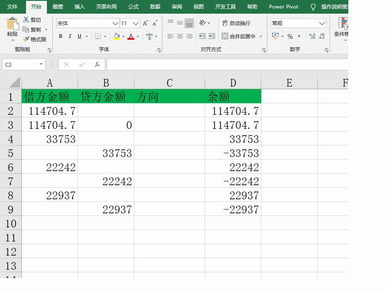Switch to the Power Pivot tab

point(284,7)
